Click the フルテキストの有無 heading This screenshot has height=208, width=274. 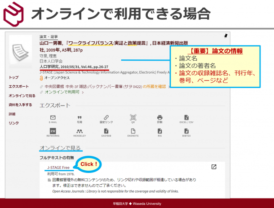[x=57, y=158]
